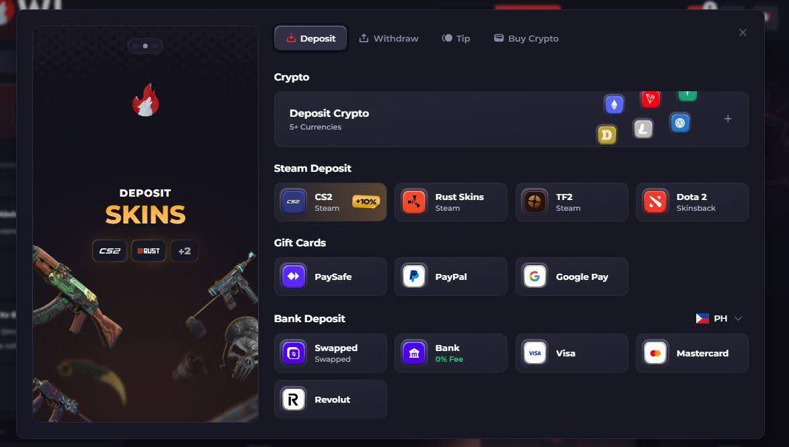The width and height of the screenshot is (789, 447).
Task: Choose the PayPal gift card option
Action: [x=451, y=277]
